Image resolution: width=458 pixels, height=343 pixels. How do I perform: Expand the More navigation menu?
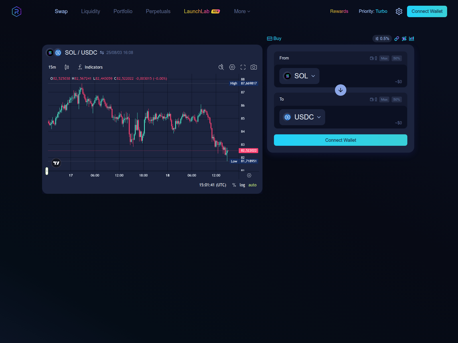(x=242, y=11)
